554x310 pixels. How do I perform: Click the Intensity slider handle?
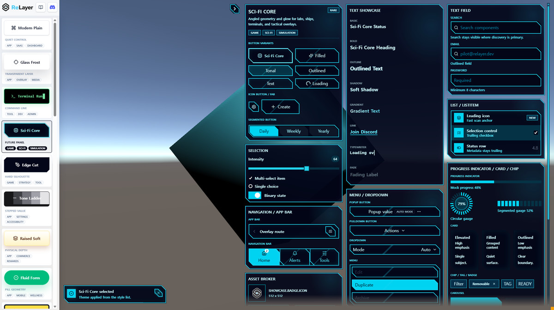(307, 169)
